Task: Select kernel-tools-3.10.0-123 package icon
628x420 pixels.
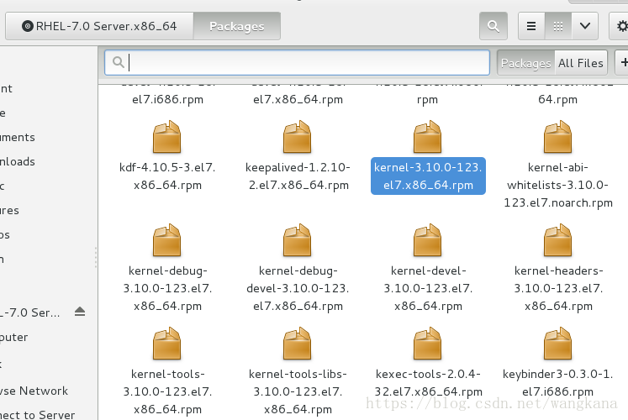Action: (167, 344)
